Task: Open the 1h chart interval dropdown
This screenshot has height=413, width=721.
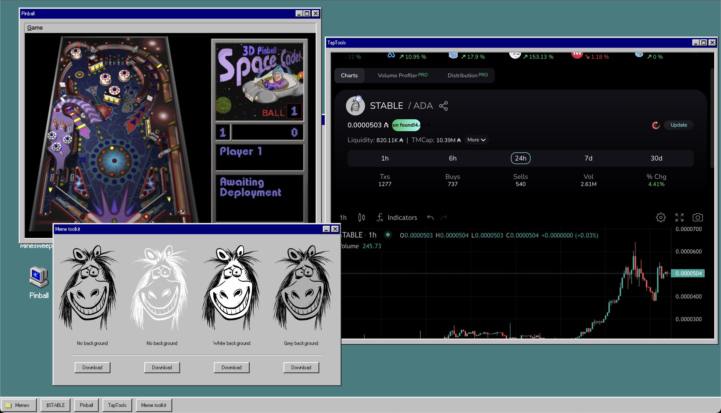Action: pos(343,218)
